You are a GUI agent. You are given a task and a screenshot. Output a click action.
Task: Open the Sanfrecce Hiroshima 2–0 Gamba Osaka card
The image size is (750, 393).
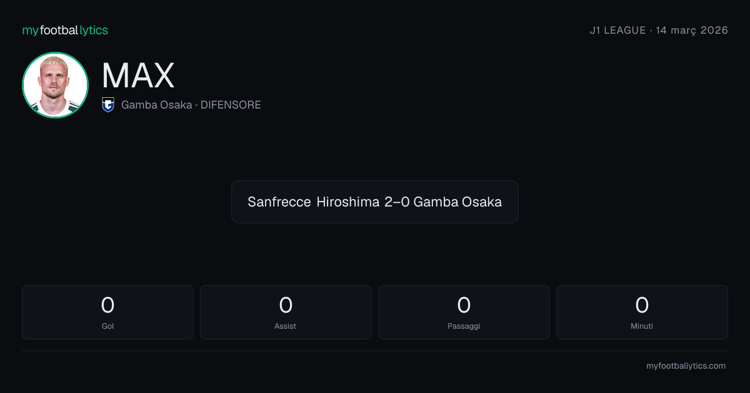tap(375, 201)
